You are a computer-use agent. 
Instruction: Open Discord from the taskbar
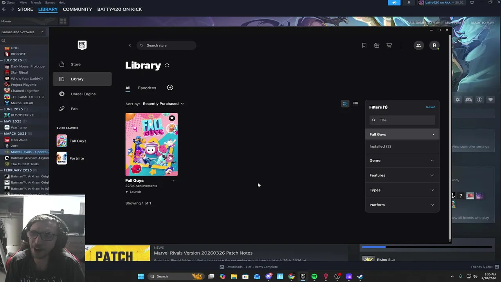(x=269, y=277)
